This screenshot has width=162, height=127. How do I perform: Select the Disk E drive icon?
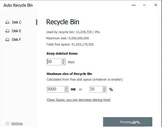(x=8, y=31)
